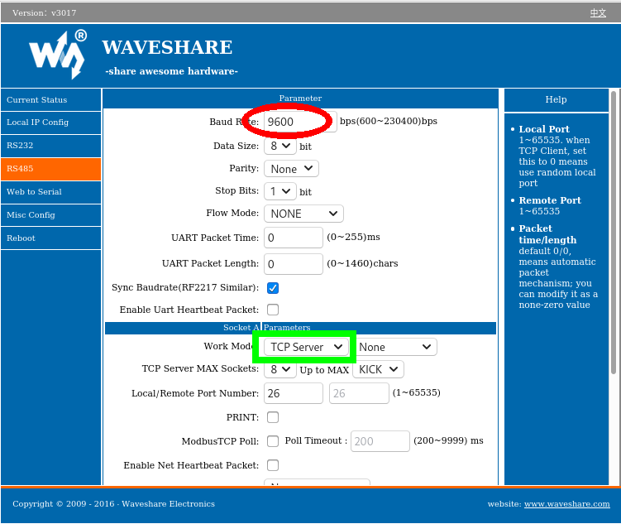Screen dimensions: 621x524
Task: Click the Poll Timeout field
Action: (380, 441)
